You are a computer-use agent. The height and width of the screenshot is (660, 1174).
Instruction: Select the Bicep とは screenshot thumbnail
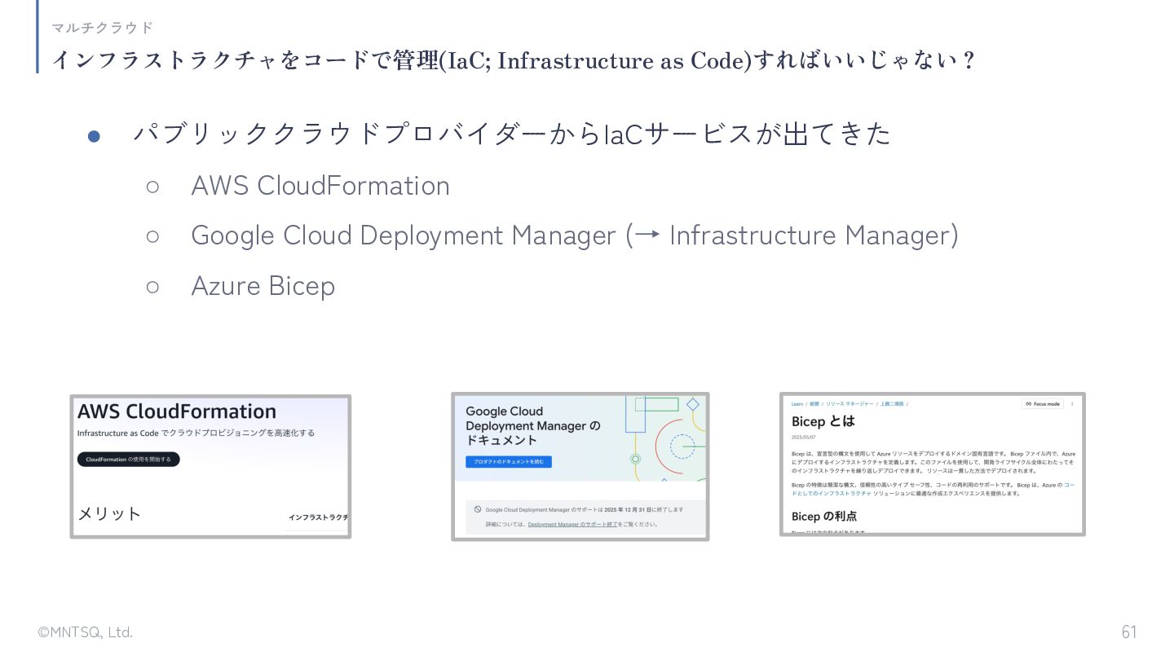[x=933, y=464]
